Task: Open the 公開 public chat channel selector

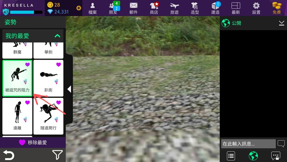Action: point(231,23)
